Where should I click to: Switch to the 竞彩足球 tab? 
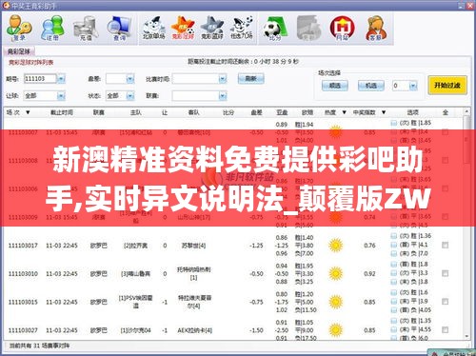[x=19, y=51]
